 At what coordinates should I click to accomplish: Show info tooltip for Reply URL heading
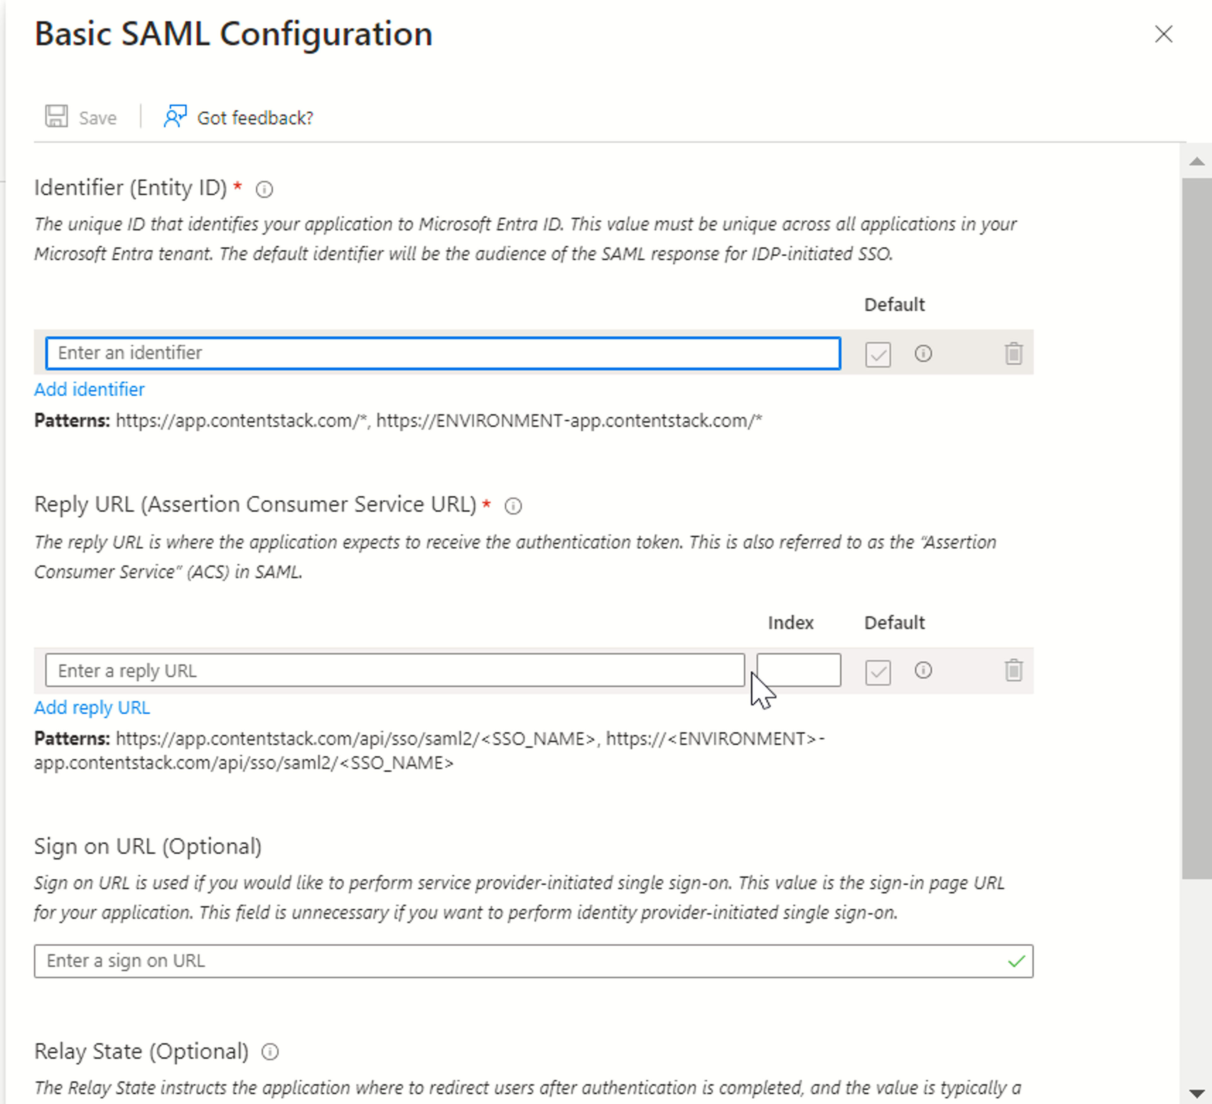click(513, 506)
